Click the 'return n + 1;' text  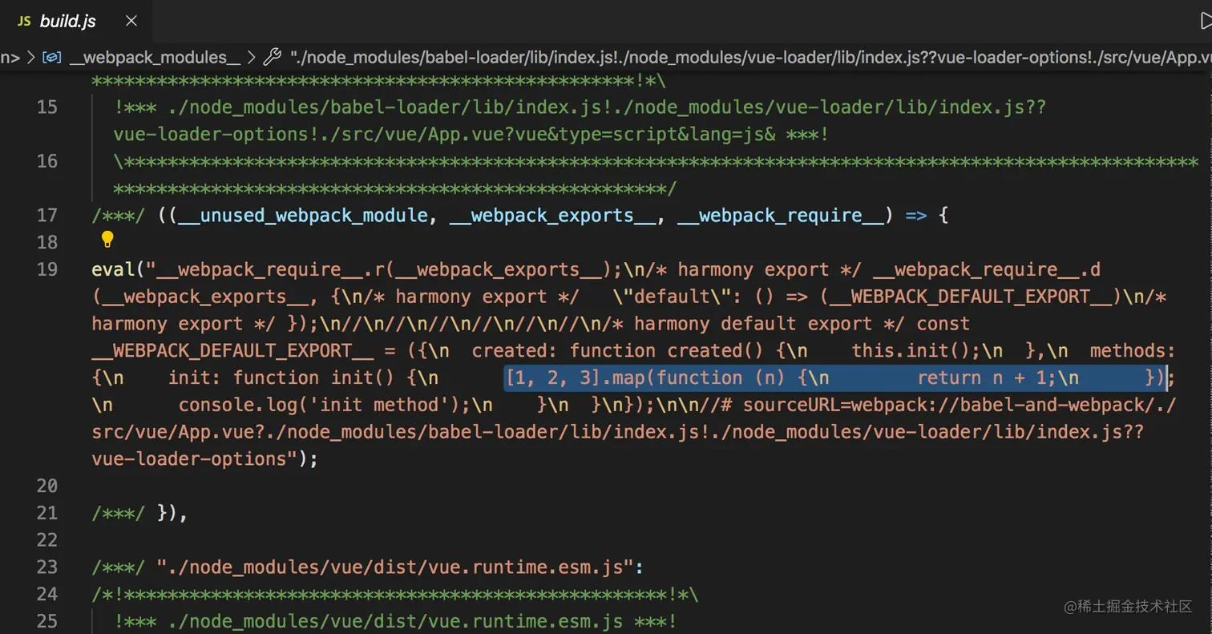point(988,378)
